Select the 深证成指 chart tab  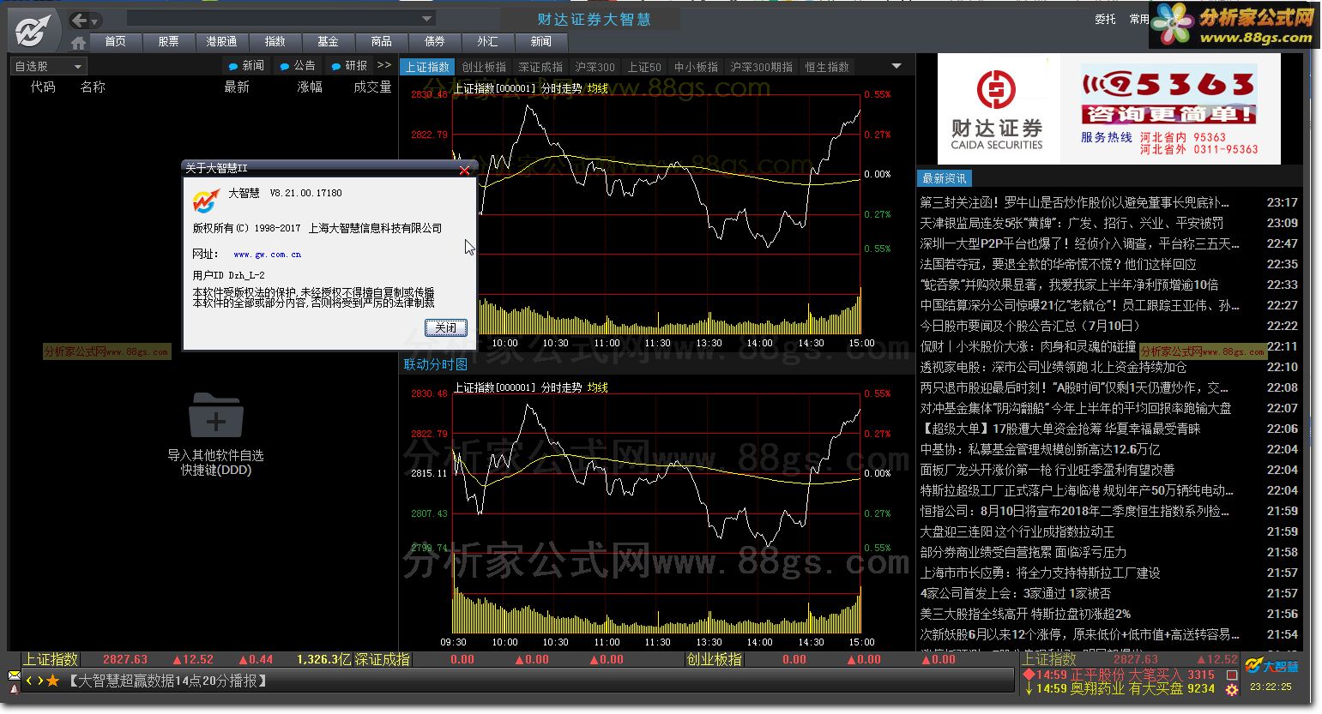click(540, 67)
